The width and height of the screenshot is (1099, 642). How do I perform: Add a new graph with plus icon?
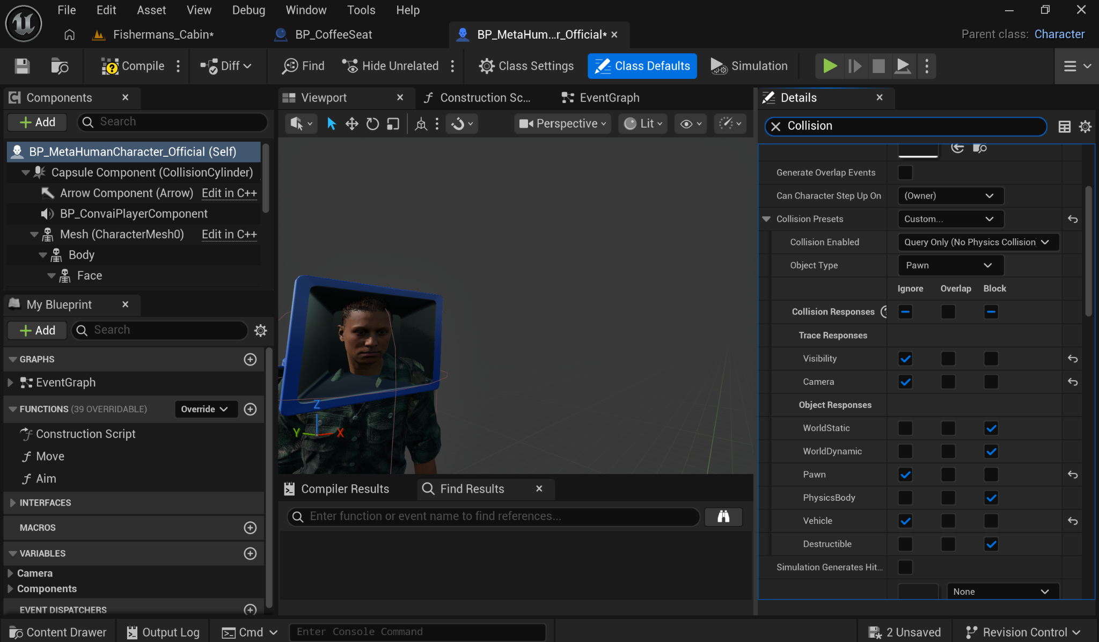(x=250, y=359)
